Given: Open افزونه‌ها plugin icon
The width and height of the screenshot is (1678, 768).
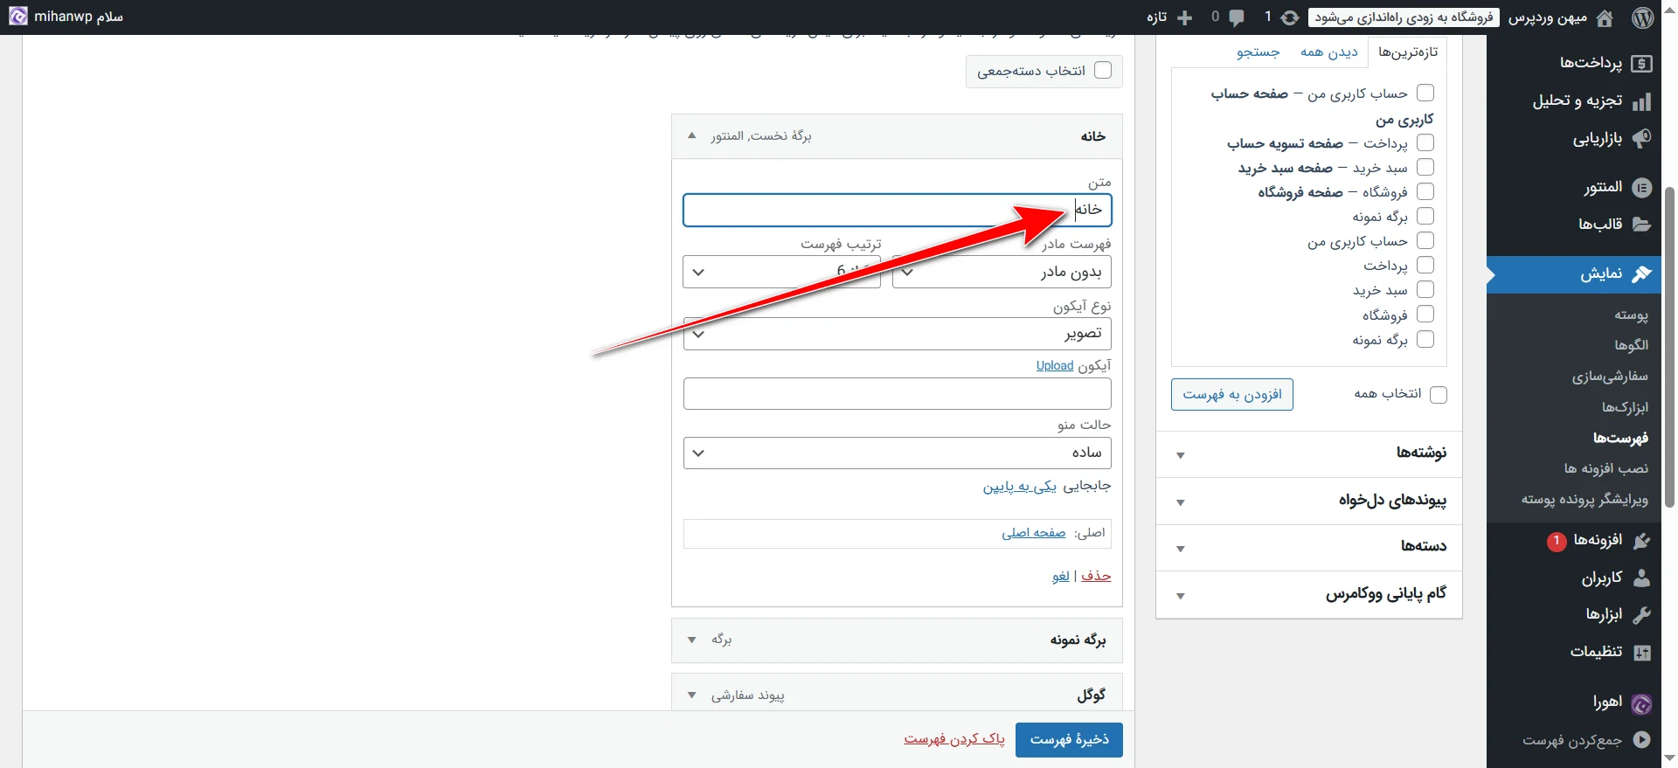Looking at the screenshot, I should click(1642, 541).
